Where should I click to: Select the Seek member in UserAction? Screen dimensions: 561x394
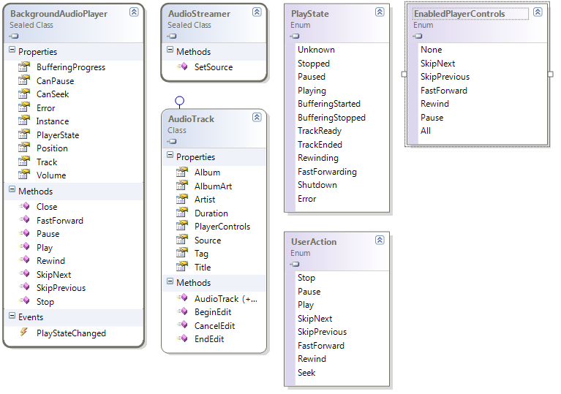pos(306,373)
